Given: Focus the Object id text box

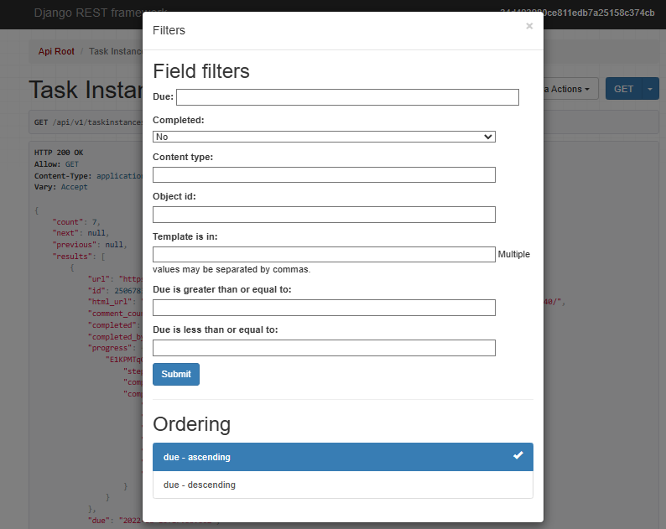Looking at the screenshot, I should (324, 215).
